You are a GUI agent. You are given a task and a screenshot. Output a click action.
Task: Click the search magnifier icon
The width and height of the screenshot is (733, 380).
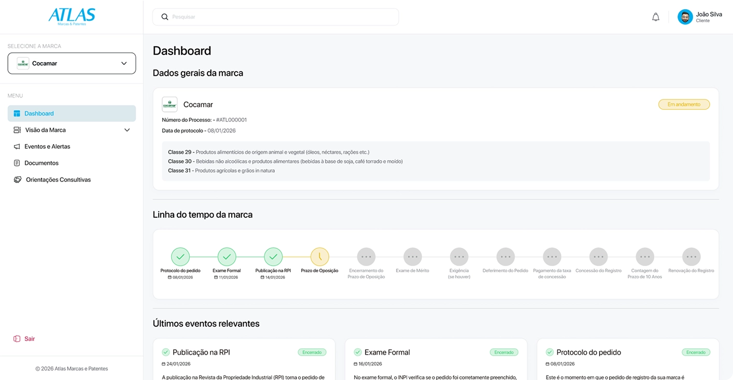tap(165, 17)
